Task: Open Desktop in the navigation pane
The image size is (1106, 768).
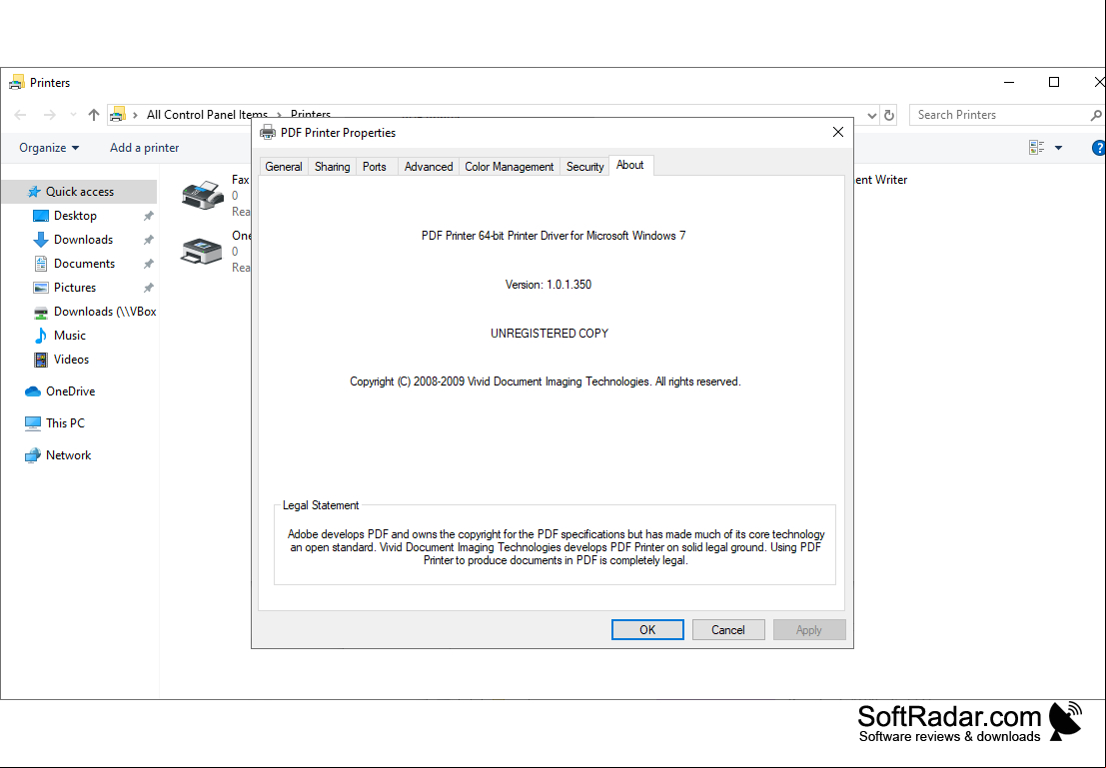Action: [75, 215]
